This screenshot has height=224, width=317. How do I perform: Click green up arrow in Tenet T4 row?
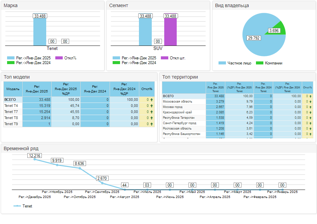point(151,106)
